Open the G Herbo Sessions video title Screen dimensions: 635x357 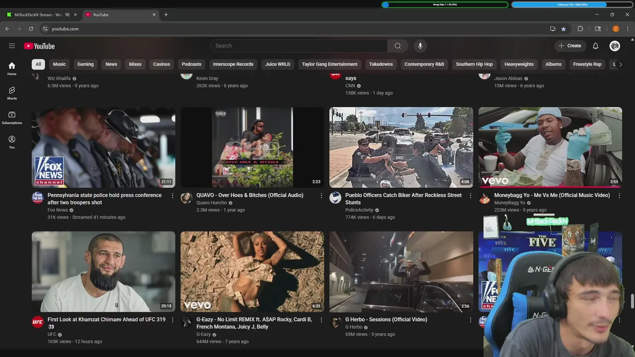386,320
